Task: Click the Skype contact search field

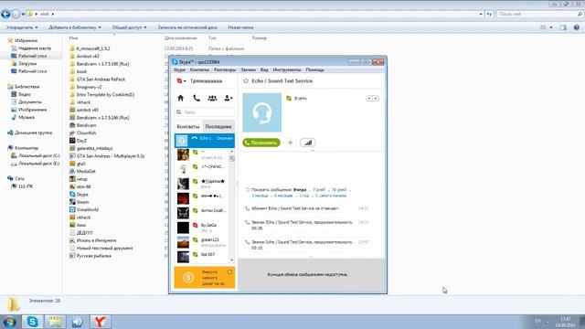Action: point(205,111)
